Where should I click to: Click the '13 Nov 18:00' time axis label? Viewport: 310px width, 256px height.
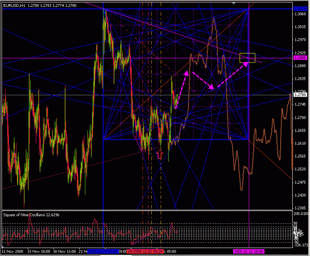[x=39, y=252]
